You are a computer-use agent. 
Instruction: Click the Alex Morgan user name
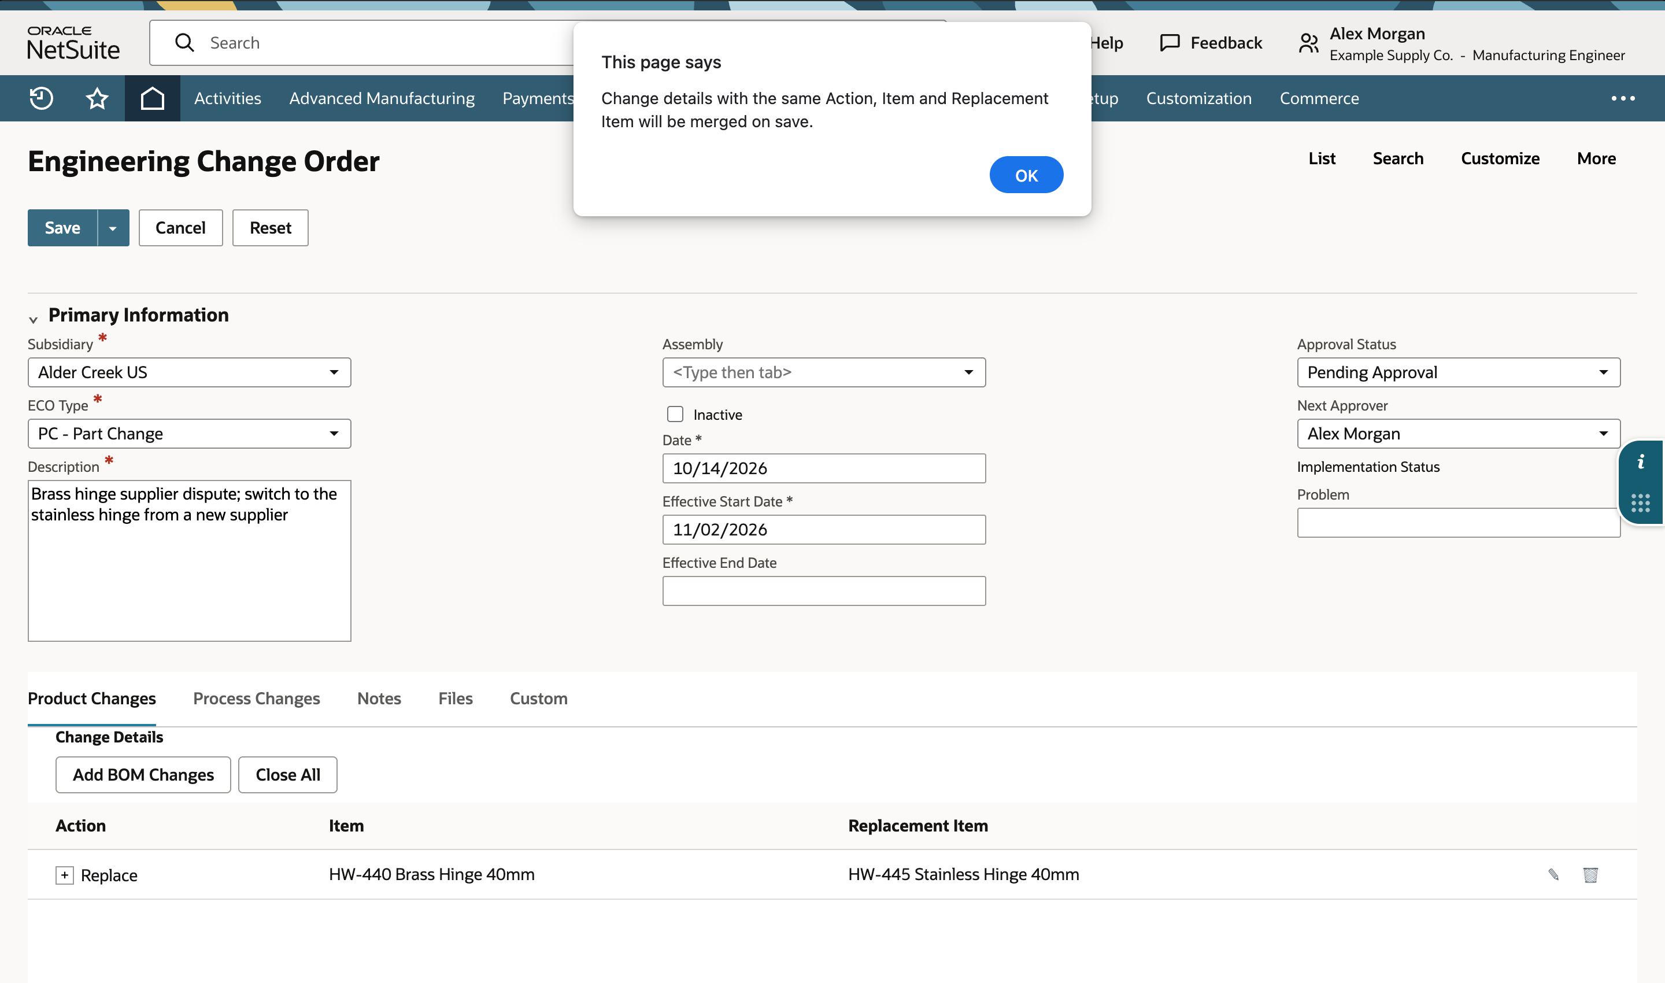click(x=1377, y=33)
